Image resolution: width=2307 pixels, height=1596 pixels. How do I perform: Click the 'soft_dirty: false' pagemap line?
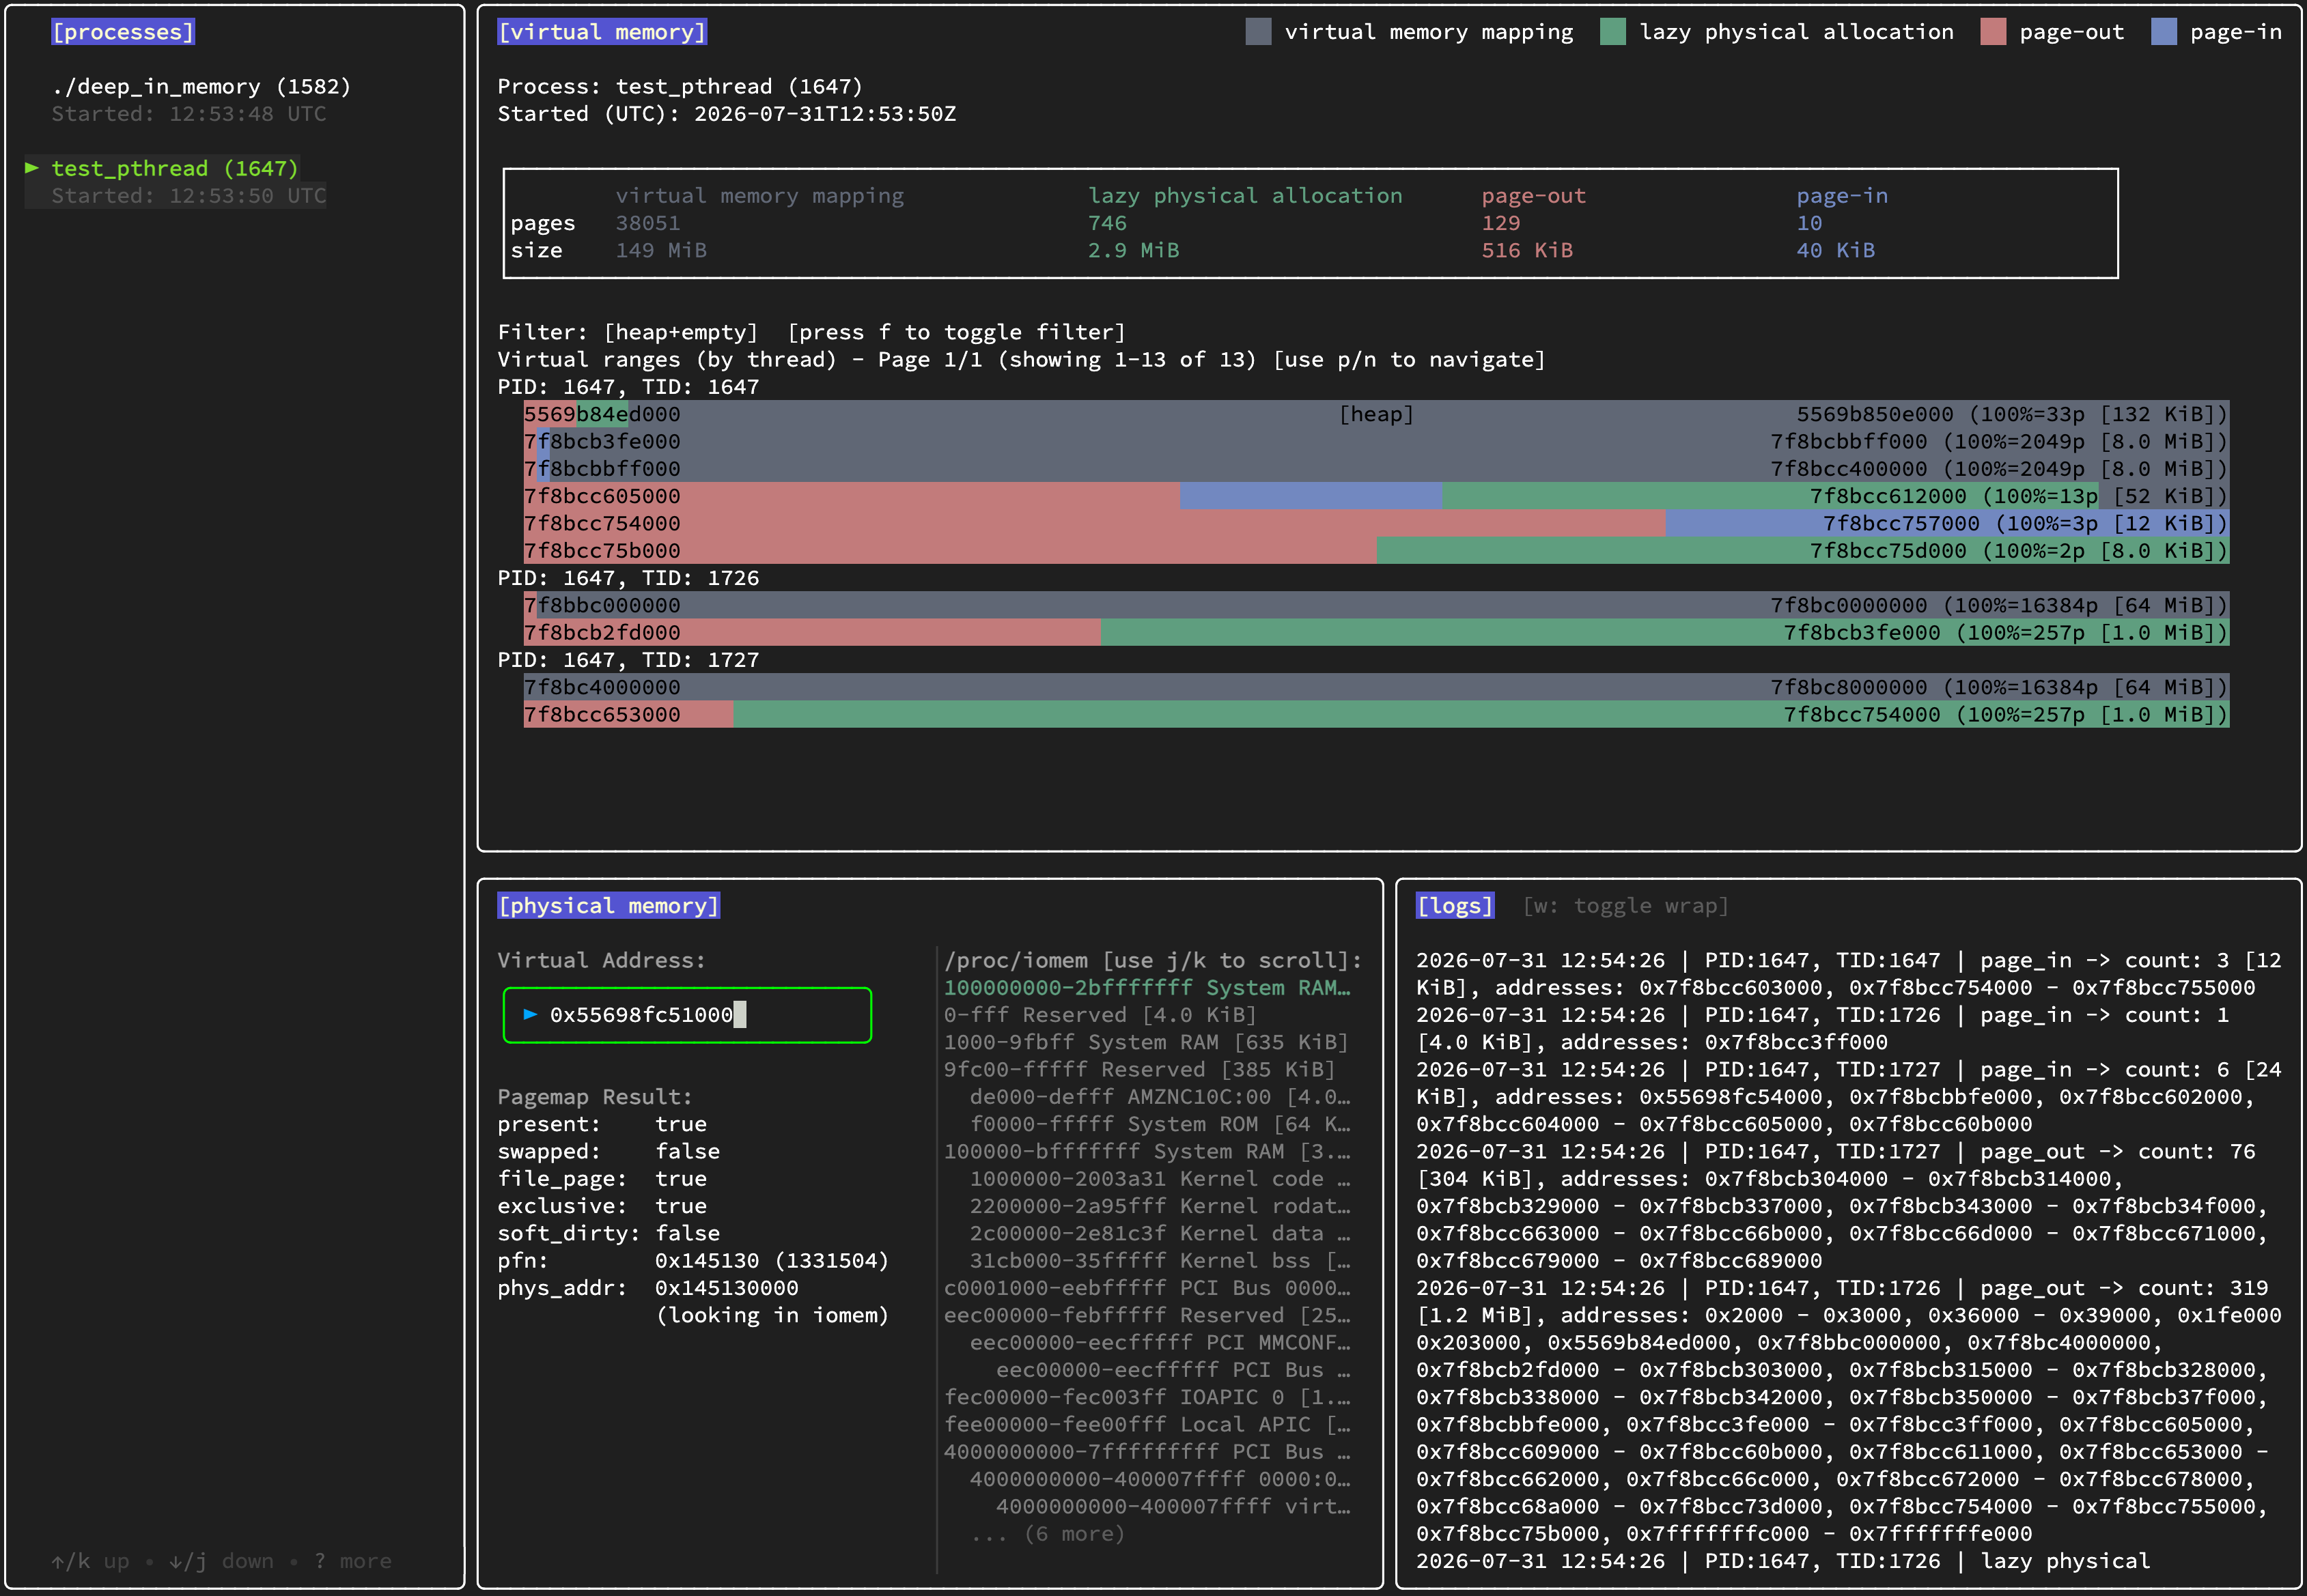[x=609, y=1233]
